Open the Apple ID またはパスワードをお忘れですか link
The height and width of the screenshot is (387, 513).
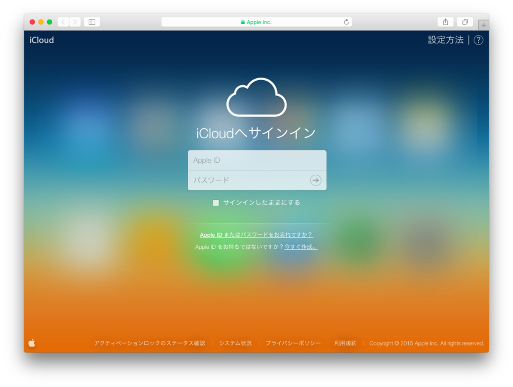point(256,234)
